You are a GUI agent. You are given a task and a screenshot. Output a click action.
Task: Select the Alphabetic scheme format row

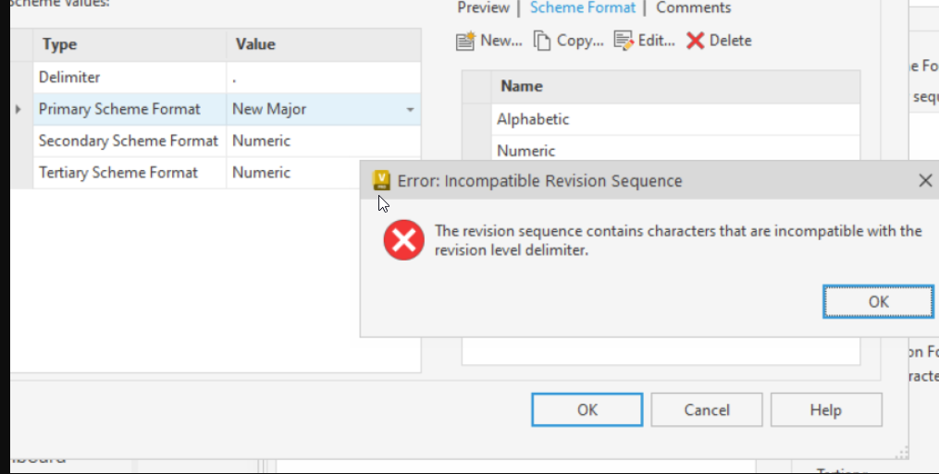(x=533, y=119)
